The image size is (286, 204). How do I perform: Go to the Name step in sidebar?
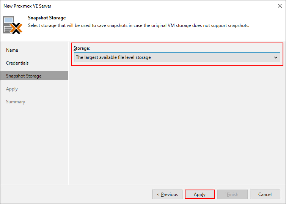click(x=12, y=50)
